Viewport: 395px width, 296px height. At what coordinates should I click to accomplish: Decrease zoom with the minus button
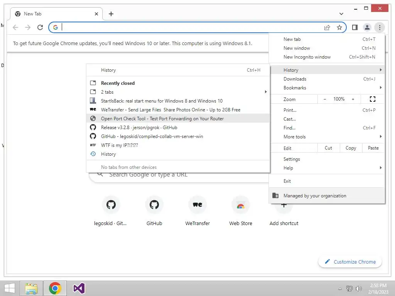tap(325, 99)
